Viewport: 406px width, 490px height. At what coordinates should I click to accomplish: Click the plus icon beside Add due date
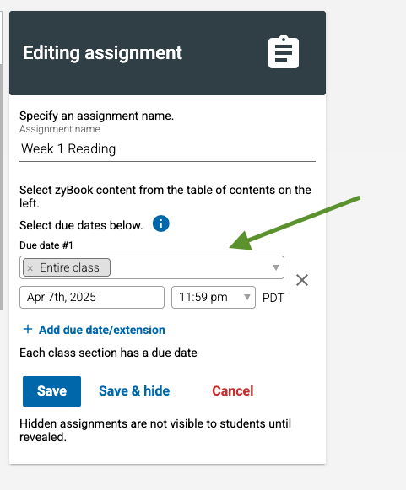coord(28,329)
